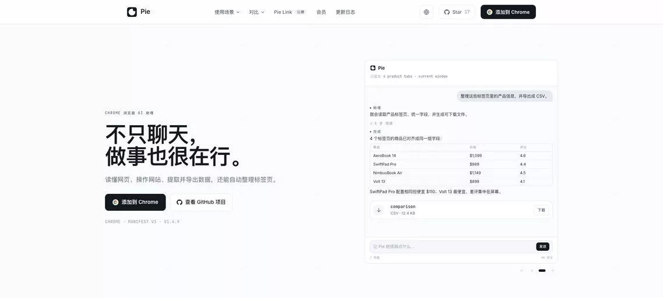Click the 查看 GitHub 项目 button
This screenshot has height=298, width=663.
click(x=201, y=202)
